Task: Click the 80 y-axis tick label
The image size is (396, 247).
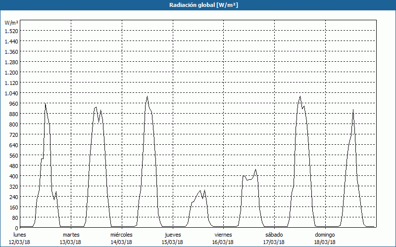Action: 15,217
